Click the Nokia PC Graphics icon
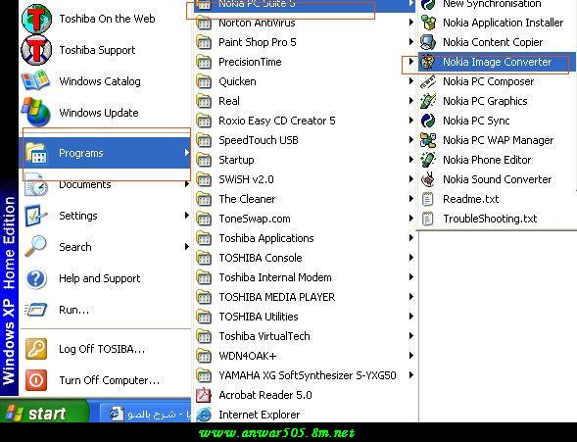This screenshot has height=442, width=577. [428, 101]
